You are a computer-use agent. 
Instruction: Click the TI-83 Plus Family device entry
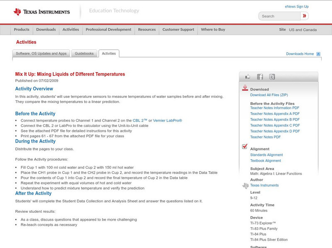264,229
